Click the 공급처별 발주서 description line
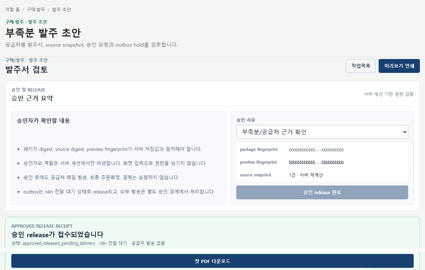The image size is (425, 270). pyautogui.click(x=91, y=45)
